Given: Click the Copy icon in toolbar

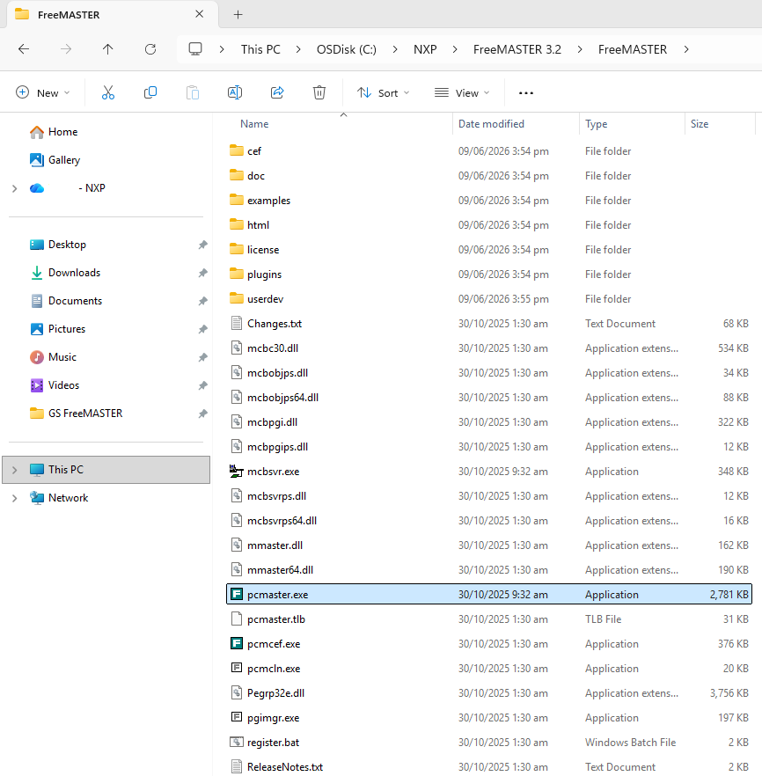Looking at the screenshot, I should tap(150, 92).
